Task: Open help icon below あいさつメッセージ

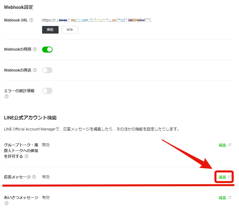Action: pos(6,203)
